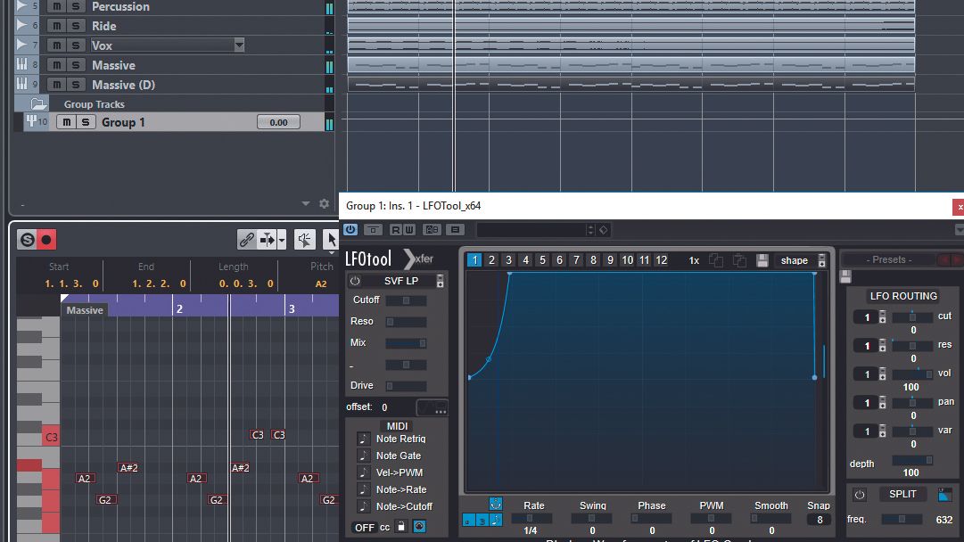
Task: Click the acoustic feedback speaker icon
Action: click(x=304, y=238)
